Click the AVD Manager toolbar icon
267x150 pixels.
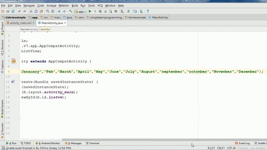click(x=122, y=11)
